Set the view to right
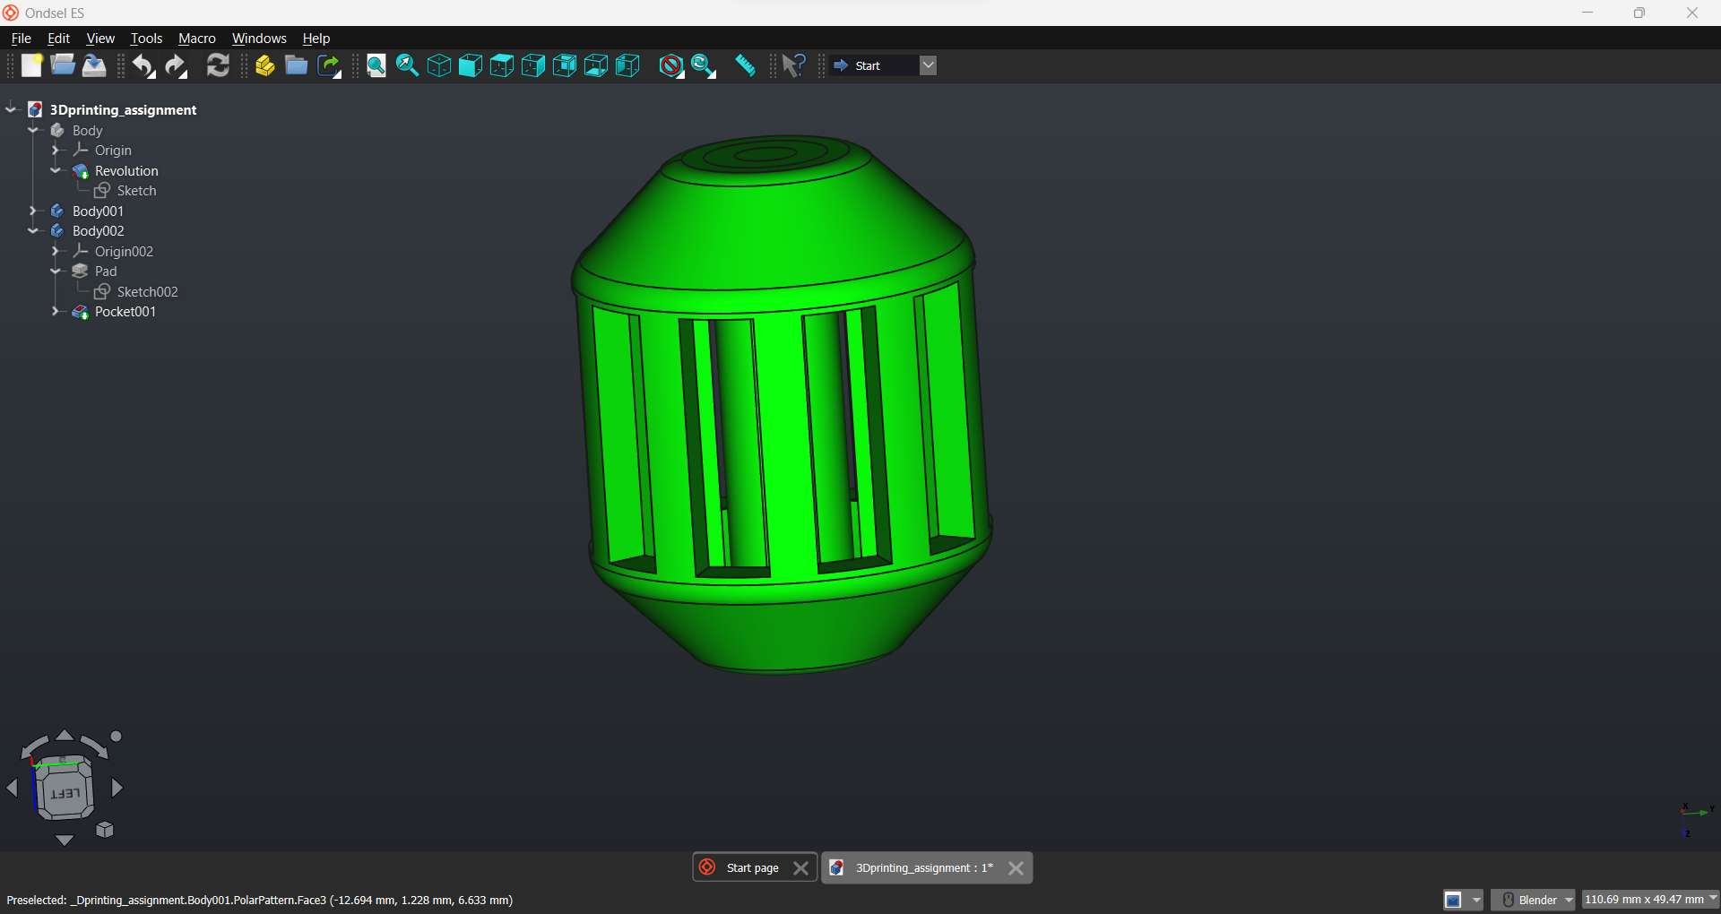Viewport: 1721px width, 914px height. 533,66
